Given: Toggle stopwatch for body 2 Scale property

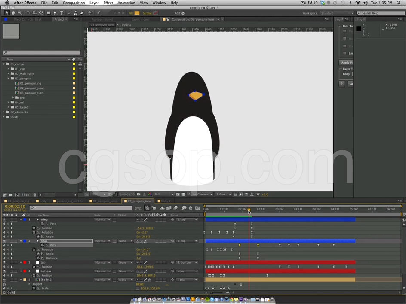Looking at the screenshot, I should point(34,288).
